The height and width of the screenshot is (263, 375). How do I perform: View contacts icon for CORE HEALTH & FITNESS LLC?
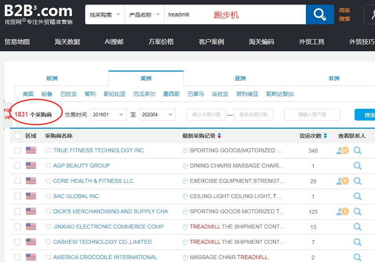coord(342,181)
